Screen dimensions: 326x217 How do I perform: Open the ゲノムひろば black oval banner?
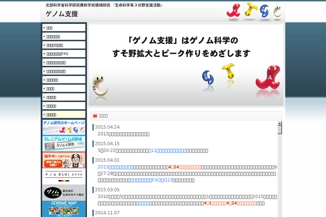click(64, 193)
